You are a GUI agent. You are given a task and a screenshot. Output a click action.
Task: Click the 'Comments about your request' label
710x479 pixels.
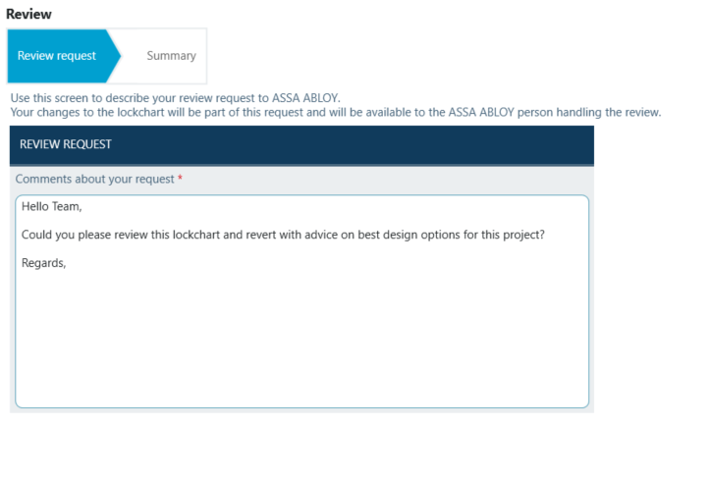pyautogui.click(x=94, y=179)
